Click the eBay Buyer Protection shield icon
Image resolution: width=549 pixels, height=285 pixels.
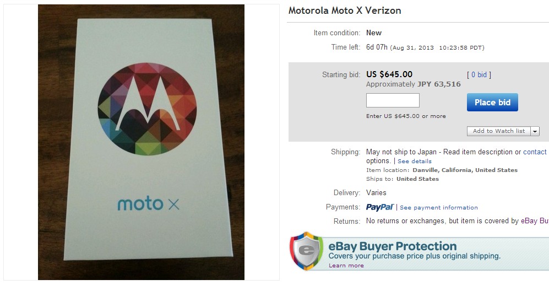tap(306, 251)
